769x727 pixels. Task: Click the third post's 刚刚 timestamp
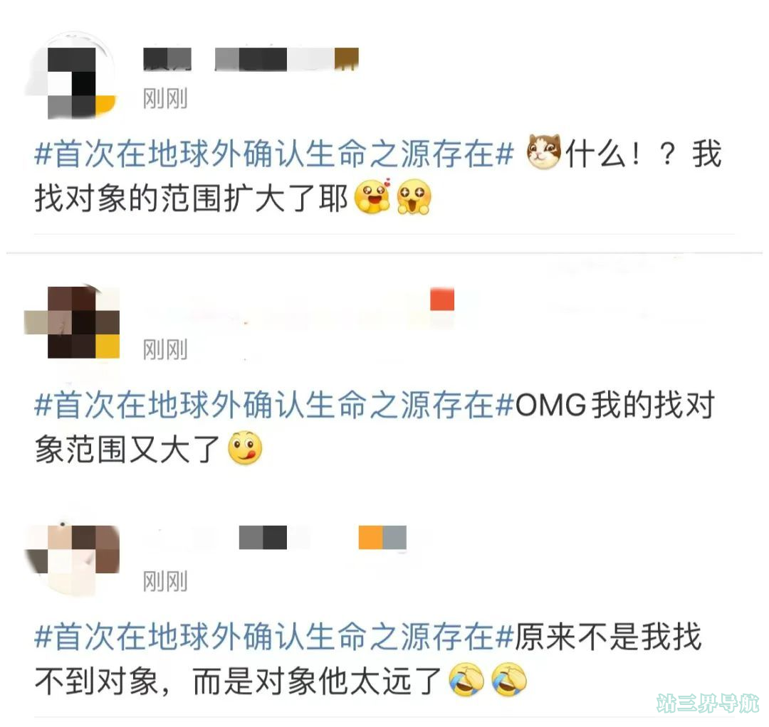[165, 581]
